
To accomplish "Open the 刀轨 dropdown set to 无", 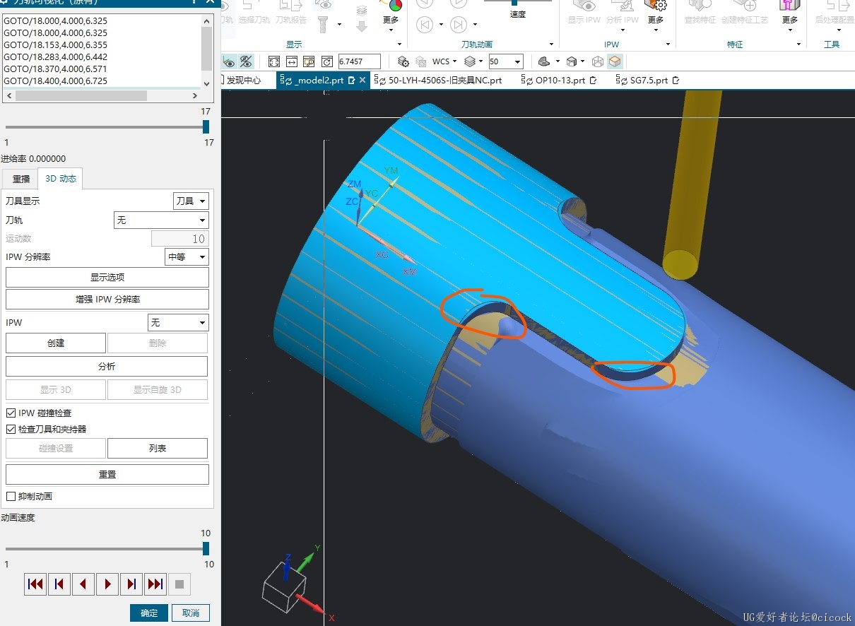I will pyautogui.click(x=161, y=220).
